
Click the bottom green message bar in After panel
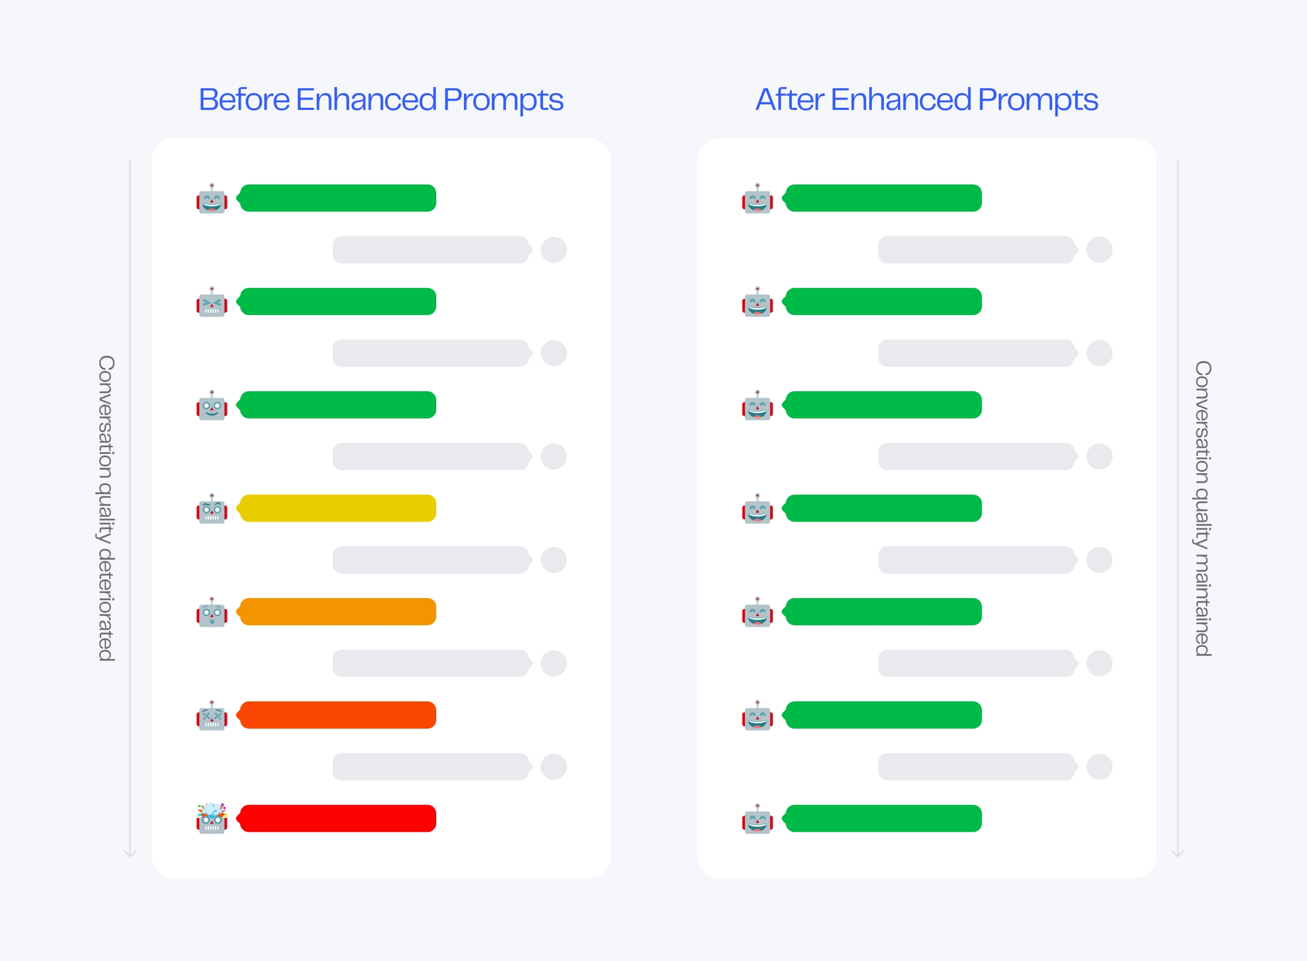(x=883, y=819)
